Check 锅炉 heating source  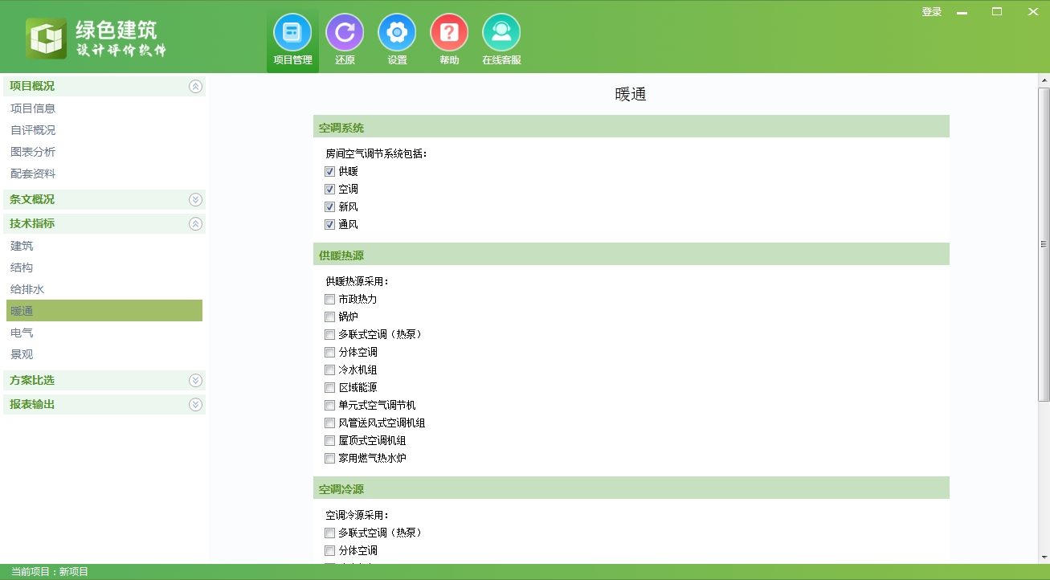[x=329, y=317]
